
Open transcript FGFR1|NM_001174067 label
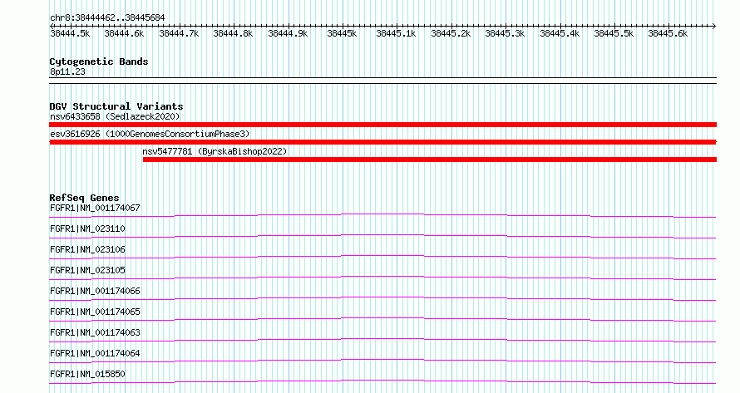[x=95, y=208]
